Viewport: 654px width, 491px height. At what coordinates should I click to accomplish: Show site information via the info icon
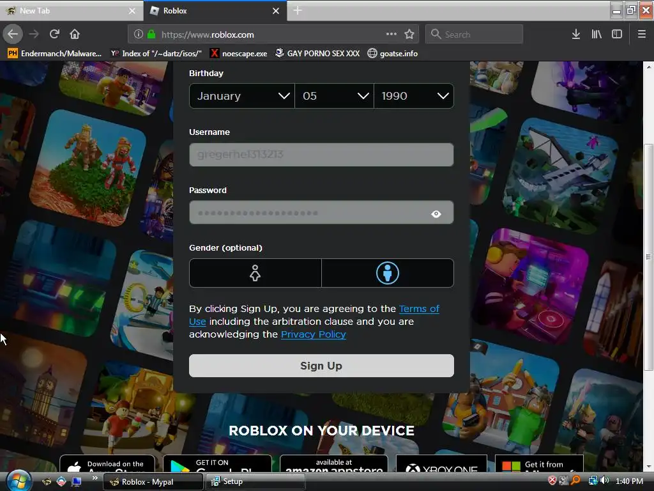139,35
